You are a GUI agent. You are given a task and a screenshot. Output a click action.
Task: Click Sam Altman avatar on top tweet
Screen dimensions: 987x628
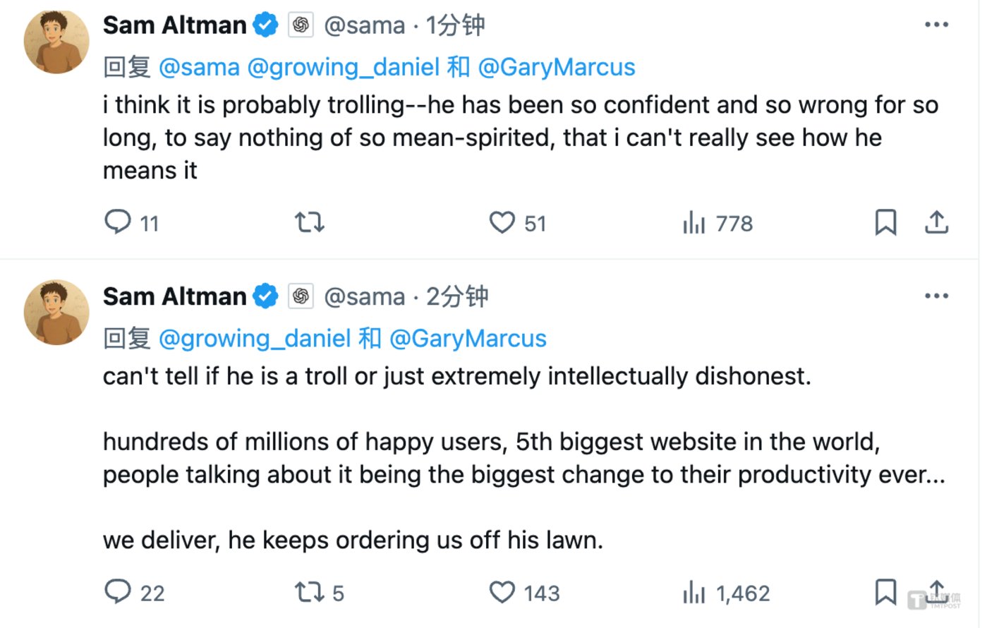click(x=56, y=42)
